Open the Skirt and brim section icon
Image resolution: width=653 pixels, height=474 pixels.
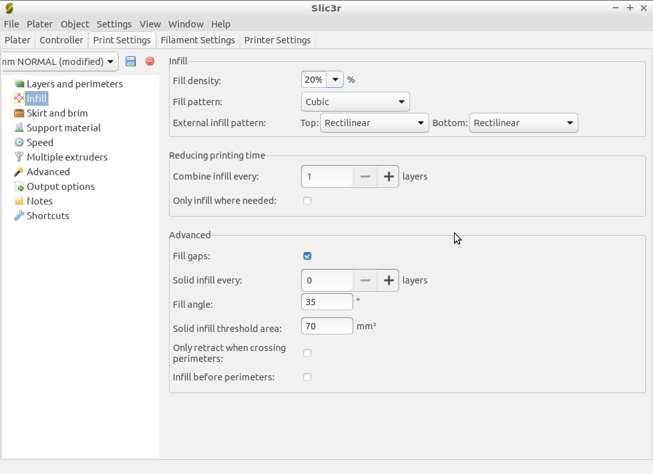(19, 113)
